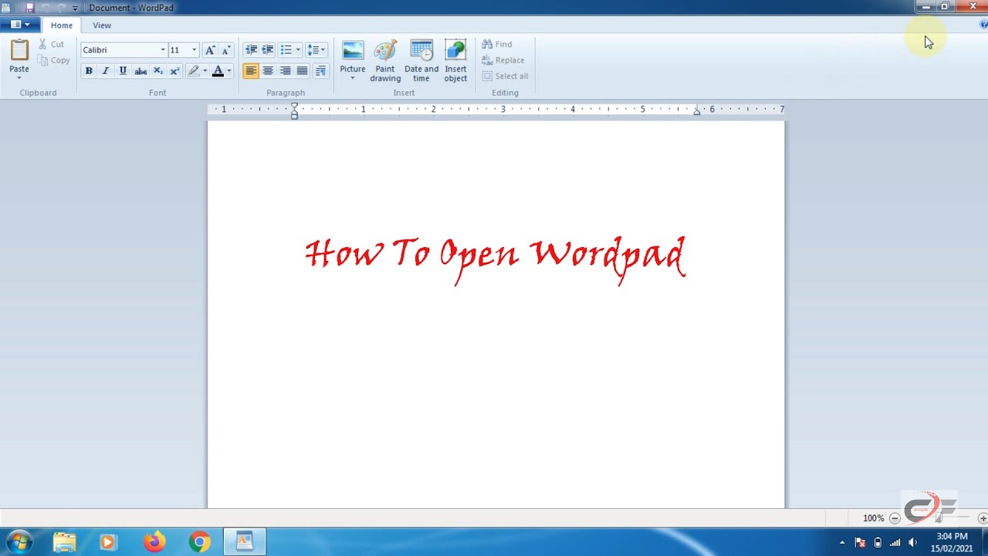The width and height of the screenshot is (988, 556).
Task: Open File Explorer from the taskbar
Action: (65, 542)
